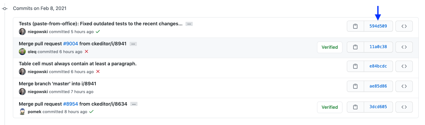Copy full SHA for commit 594d509
Image resolution: width=425 pixels, height=125 pixels.
pyautogui.click(x=355, y=27)
